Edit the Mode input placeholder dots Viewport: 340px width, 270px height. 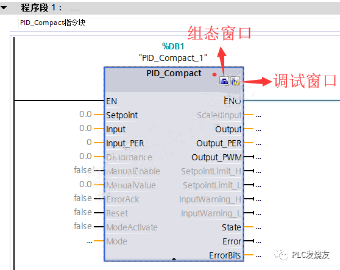(90, 242)
